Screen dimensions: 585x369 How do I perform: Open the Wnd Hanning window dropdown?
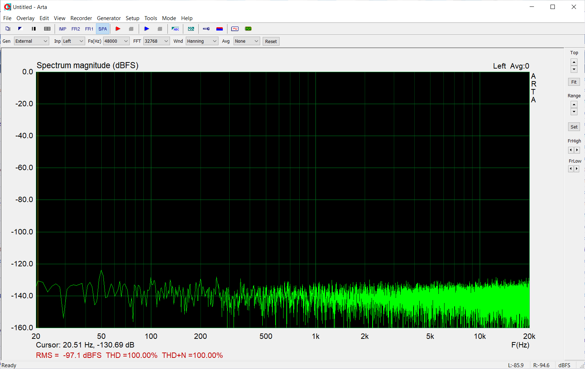pyautogui.click(x=202, y=41)
